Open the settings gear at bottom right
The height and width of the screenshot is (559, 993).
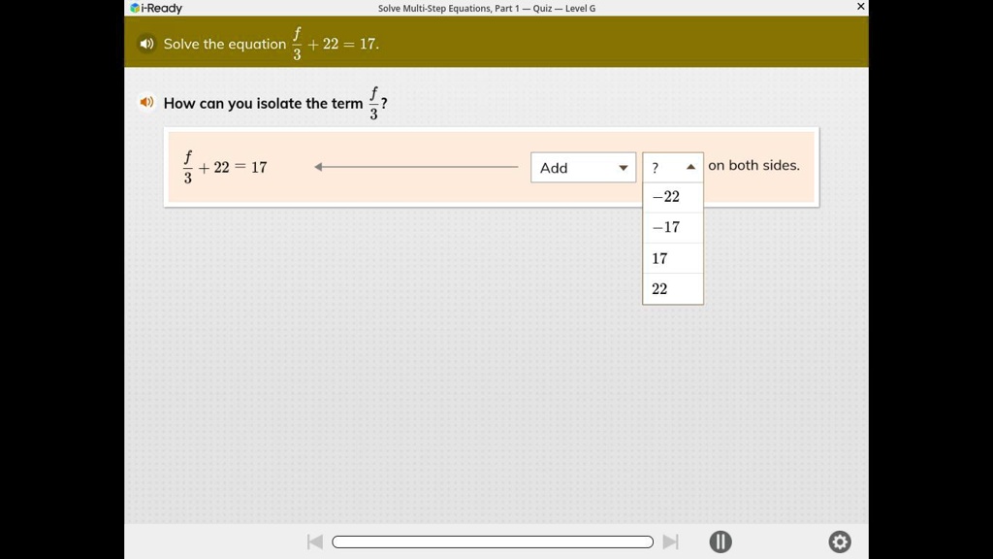click(x=840, y=542)
